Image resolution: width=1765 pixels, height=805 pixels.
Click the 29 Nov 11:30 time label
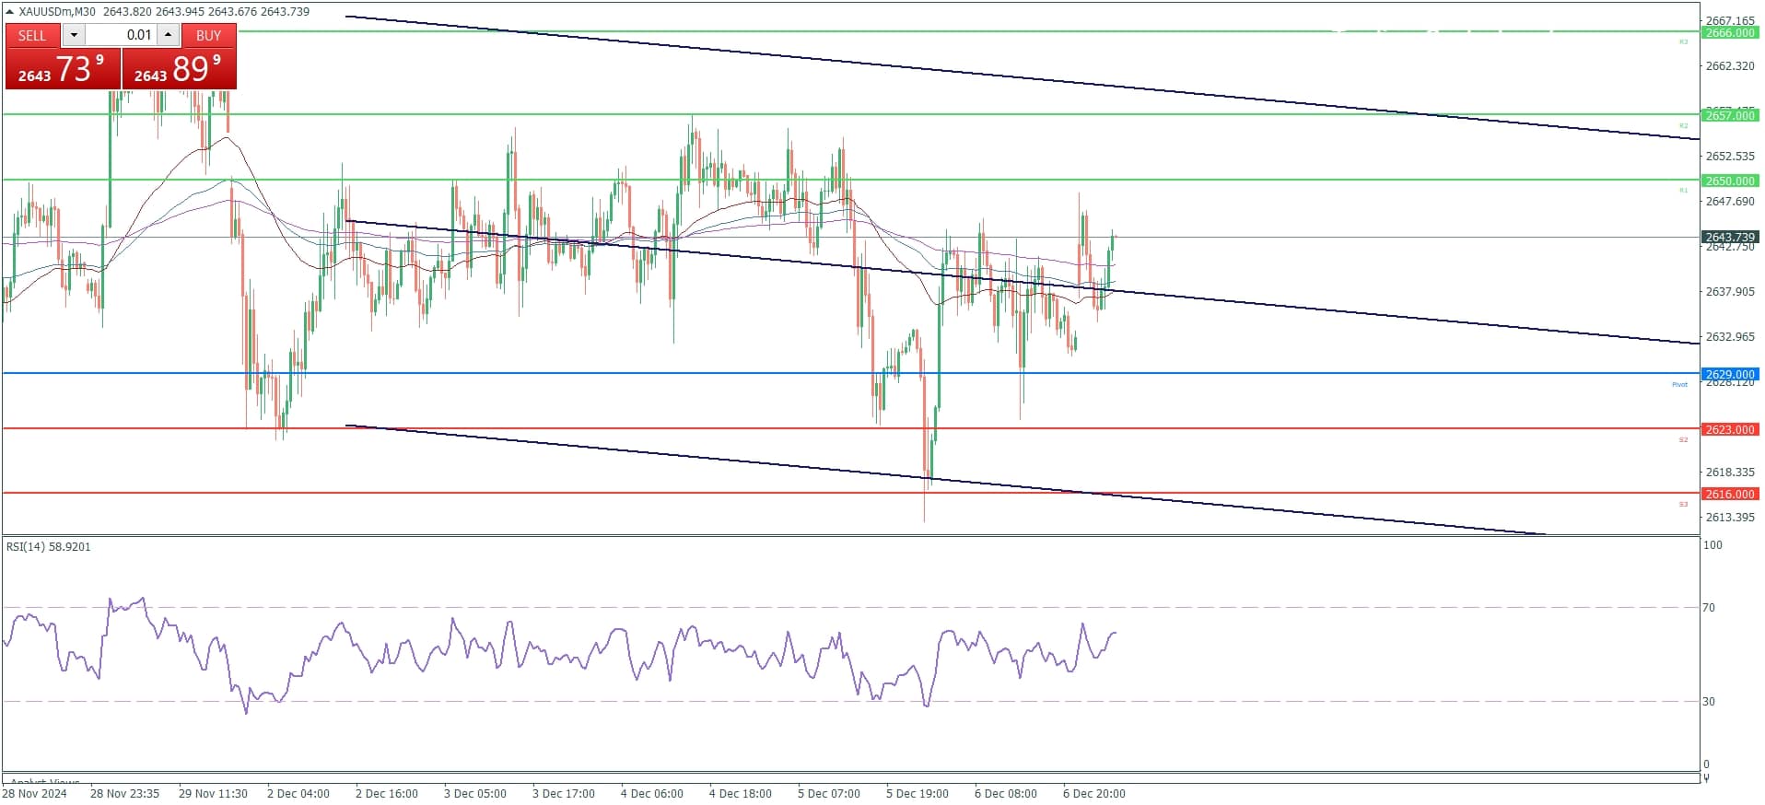[213, 793]
